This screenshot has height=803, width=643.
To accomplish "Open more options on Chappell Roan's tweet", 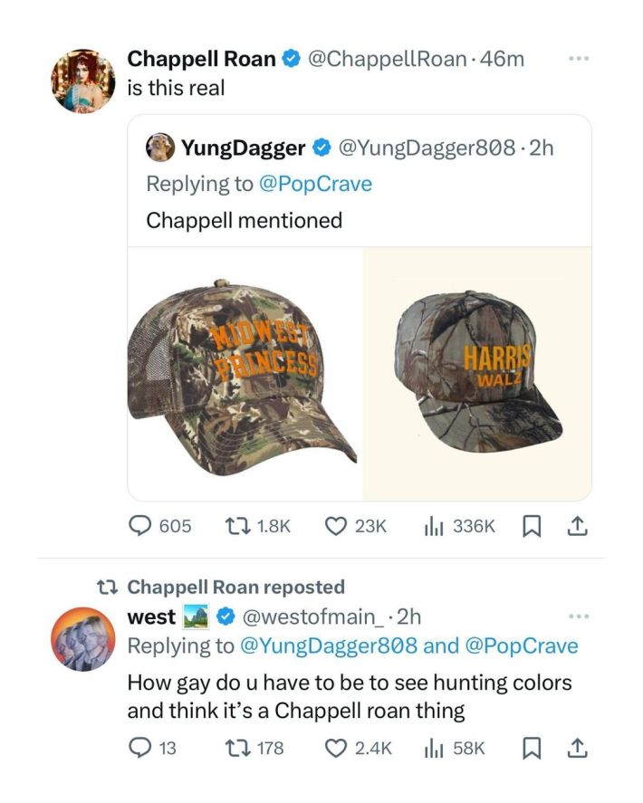I will click(576, 59).
